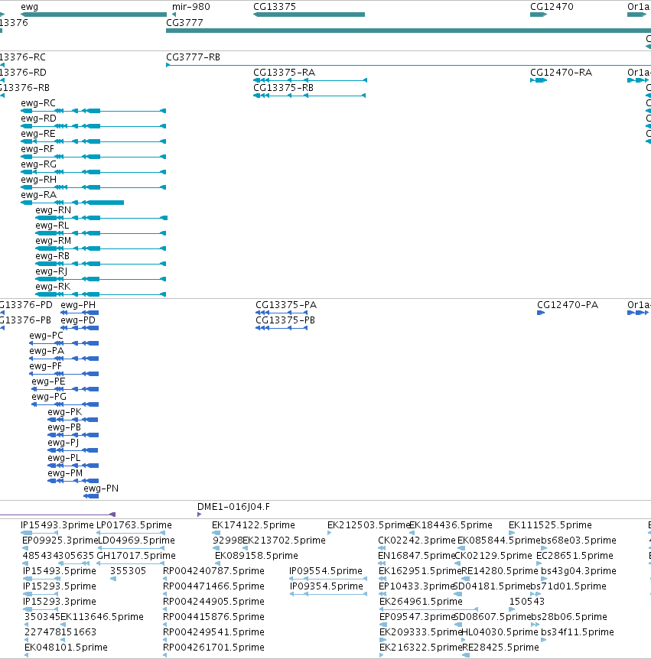Select transcript ewg-RH

pyautogui.click(x=93, y=187)
